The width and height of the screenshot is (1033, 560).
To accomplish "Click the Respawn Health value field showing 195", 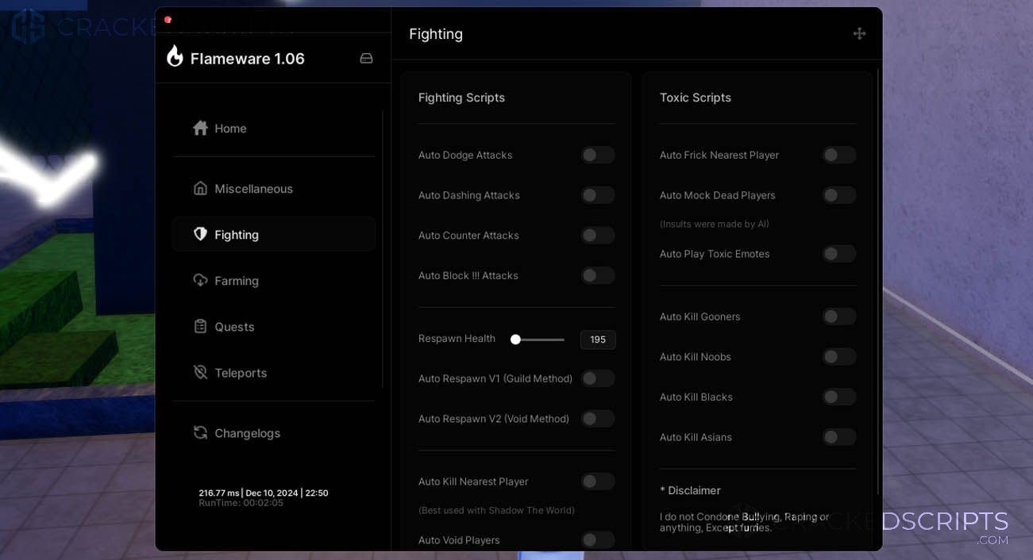I will 598,339.
